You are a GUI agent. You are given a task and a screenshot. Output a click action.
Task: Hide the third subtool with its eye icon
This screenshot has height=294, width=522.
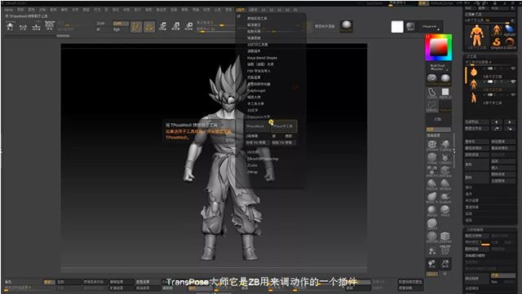(x=513, y=94)
